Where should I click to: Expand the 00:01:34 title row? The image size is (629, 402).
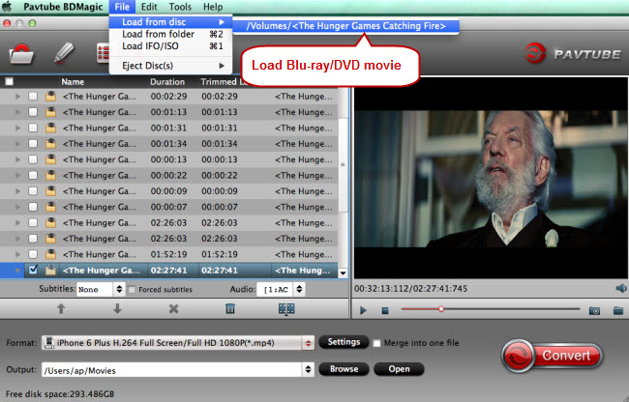pos(17,144)
